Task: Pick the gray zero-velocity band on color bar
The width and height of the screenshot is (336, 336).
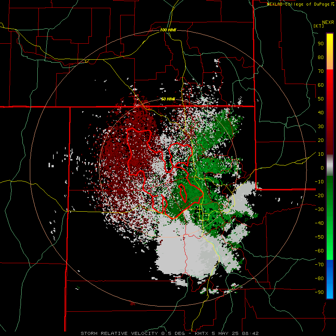Action: tap(330, 165)
